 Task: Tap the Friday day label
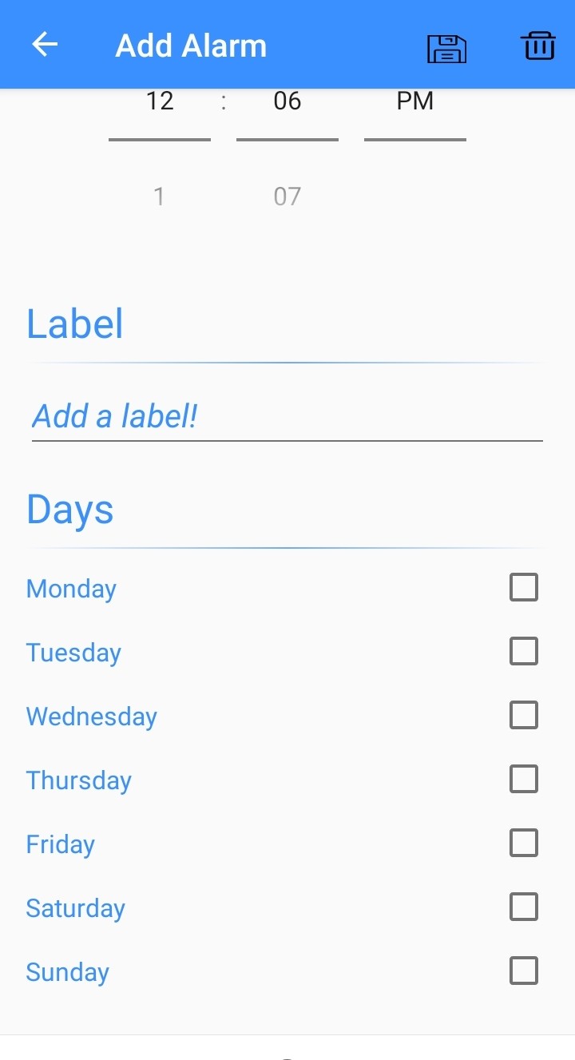61,844
